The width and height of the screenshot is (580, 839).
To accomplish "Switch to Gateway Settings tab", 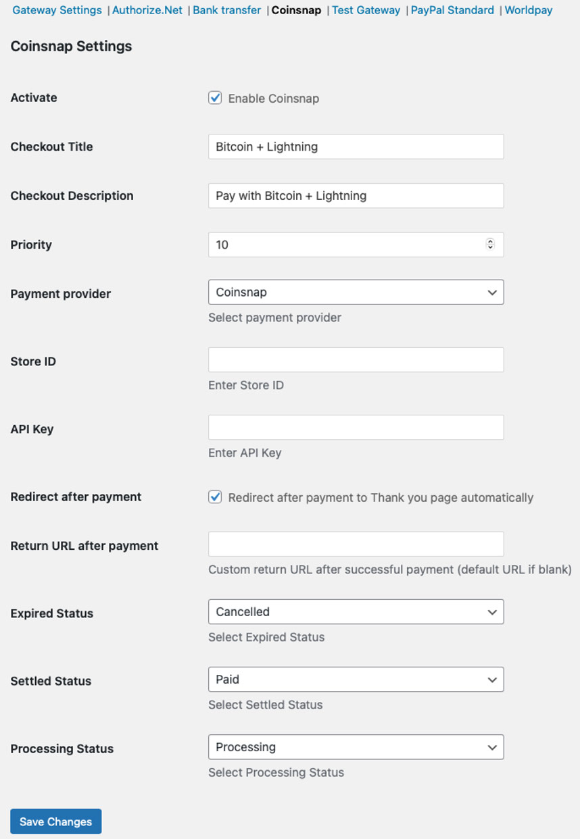I will coord(57,10).
